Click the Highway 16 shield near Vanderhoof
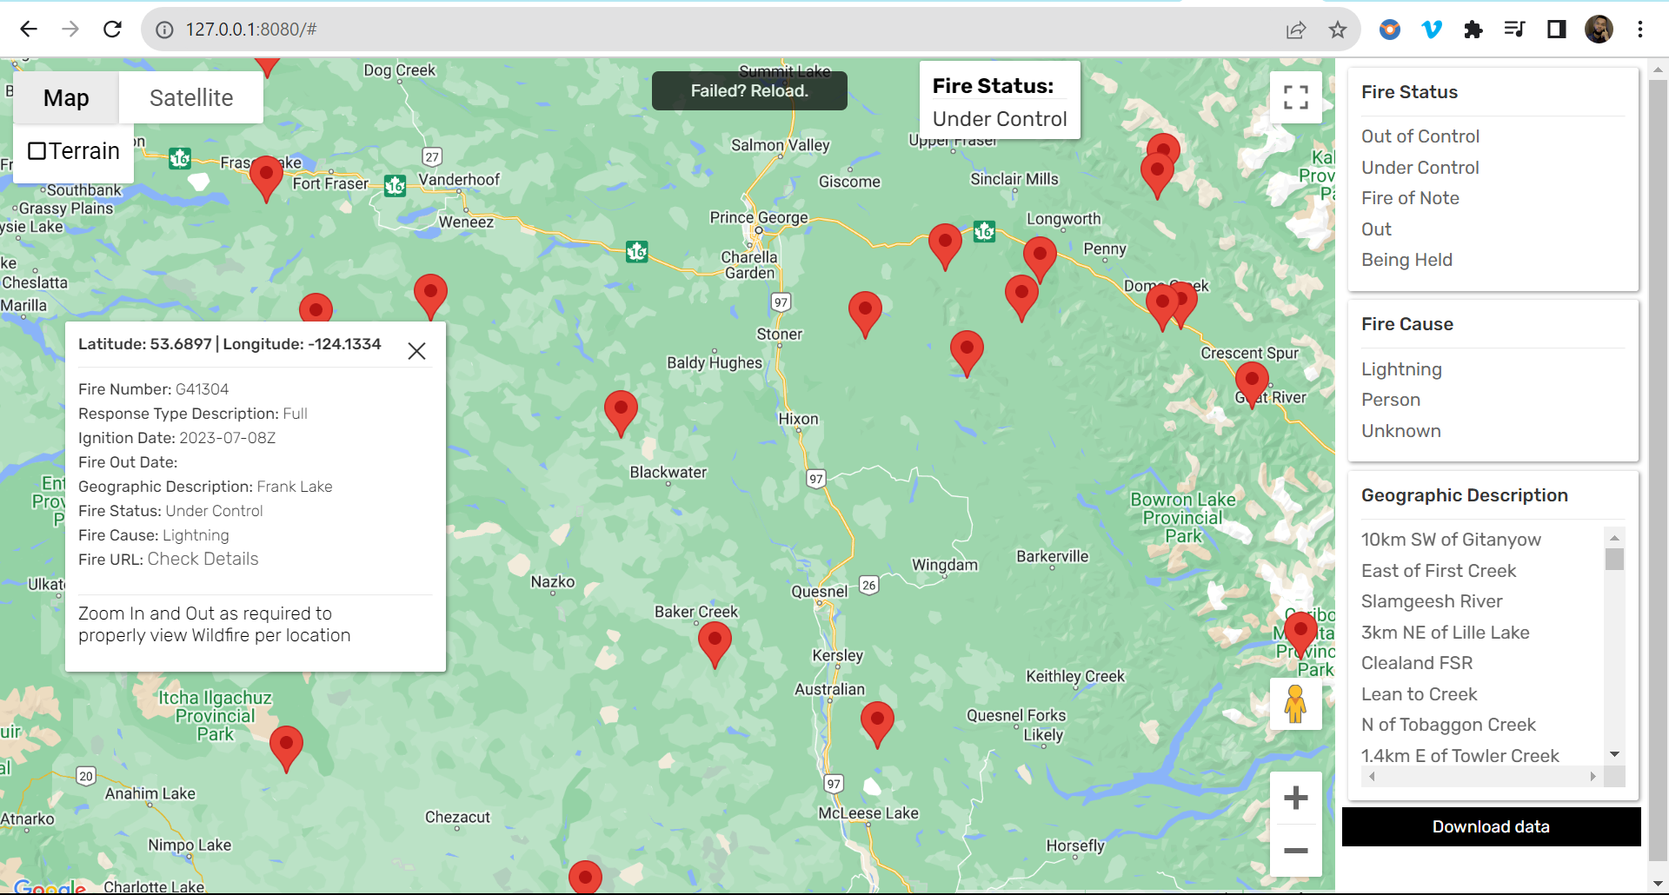The height and width of the screenshot is (895, 1669). click(396, 186)
